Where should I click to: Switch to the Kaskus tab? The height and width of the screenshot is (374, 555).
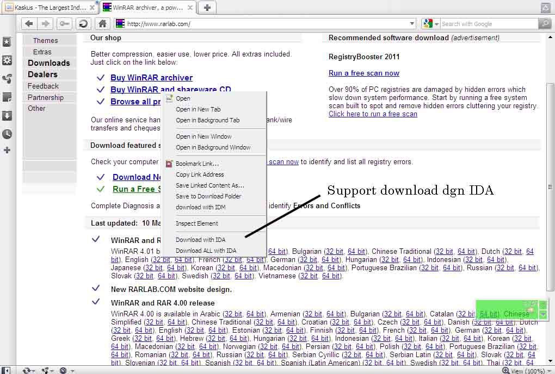click(x=50, y=8)
